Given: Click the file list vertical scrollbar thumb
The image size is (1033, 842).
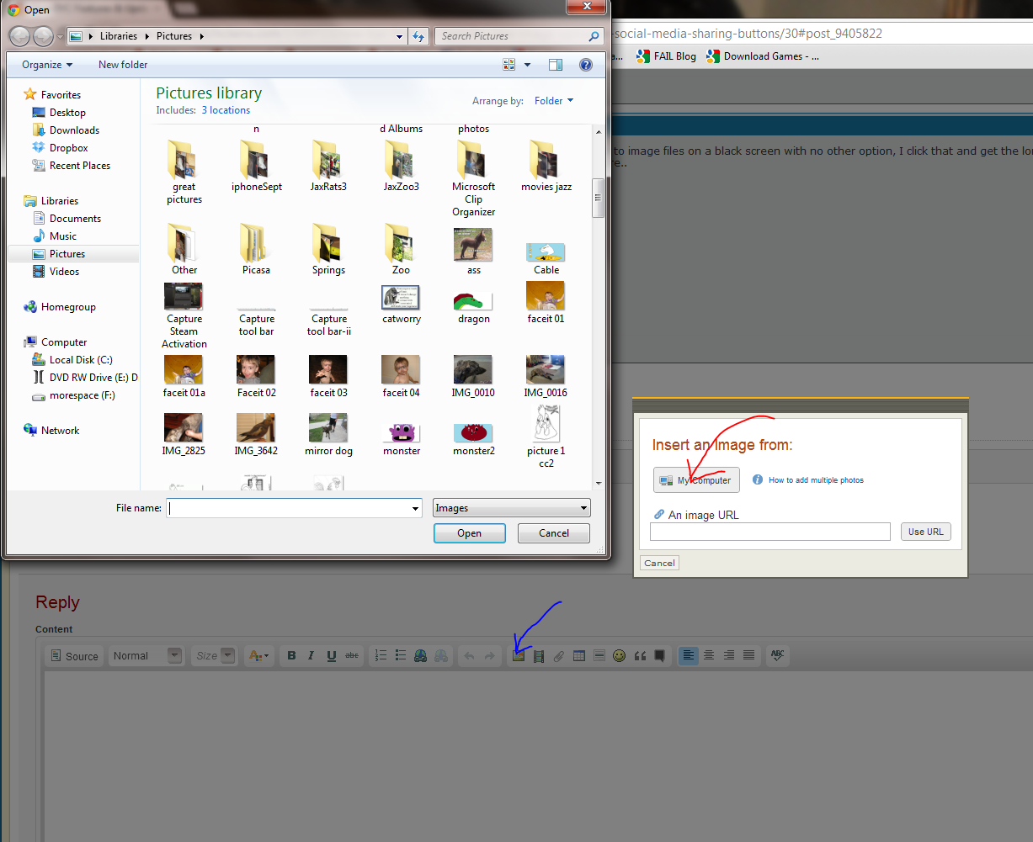Looking at the screenshot, I should coord(599,198).
